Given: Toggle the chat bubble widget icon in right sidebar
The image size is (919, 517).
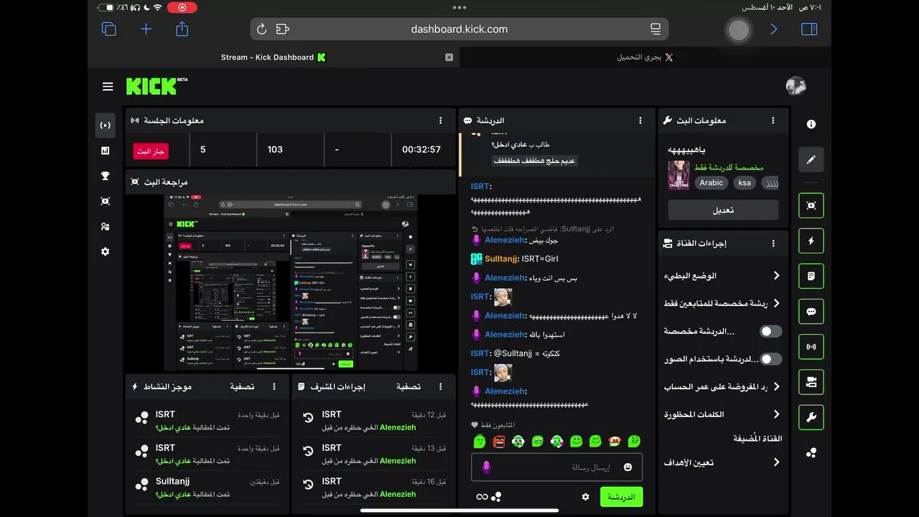Looking at the screenshot, I should pyautogui.click(x=811, y=312).
